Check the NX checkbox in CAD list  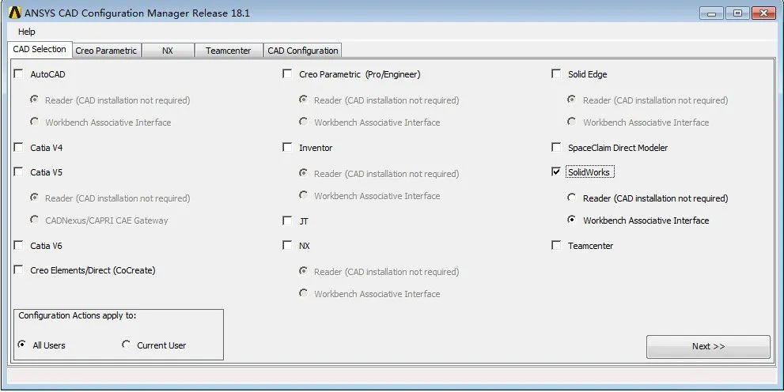pyautogui.click(x=287, y=245)
